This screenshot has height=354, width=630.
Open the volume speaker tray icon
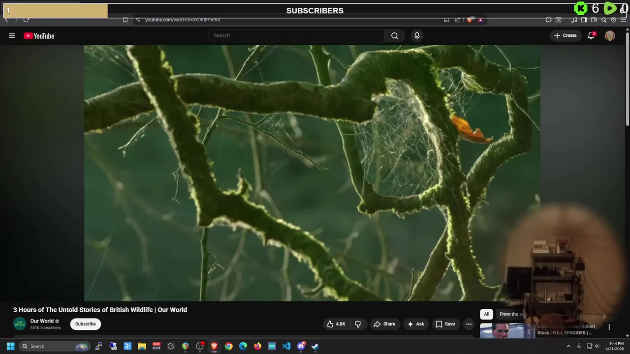pos(597,346)
